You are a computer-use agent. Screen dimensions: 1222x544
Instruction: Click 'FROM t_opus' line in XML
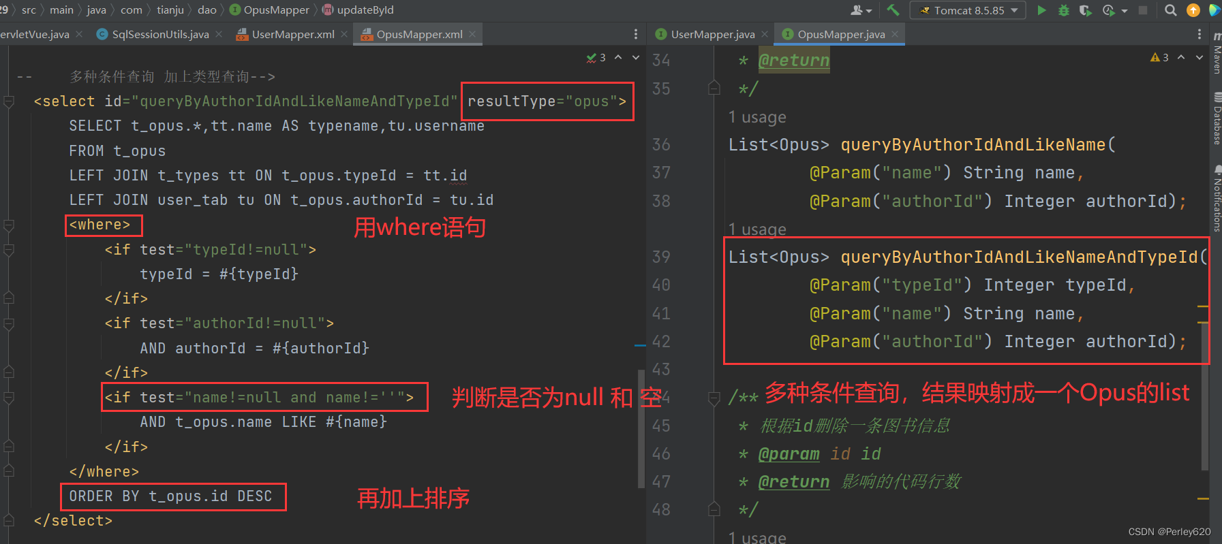[117, 151]
